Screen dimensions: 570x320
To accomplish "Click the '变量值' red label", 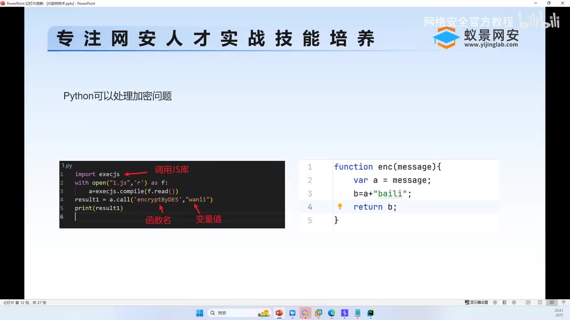I will 209,219.
